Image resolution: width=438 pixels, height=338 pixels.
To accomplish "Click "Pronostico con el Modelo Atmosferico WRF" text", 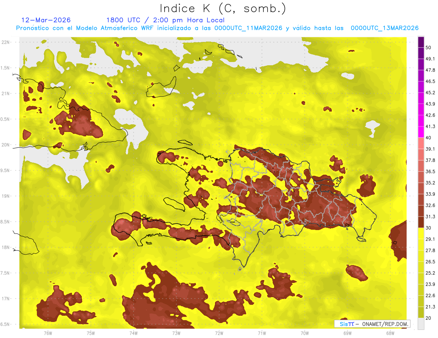I will coord(86,28).
